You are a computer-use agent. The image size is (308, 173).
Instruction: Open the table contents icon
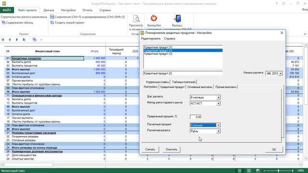3,23
